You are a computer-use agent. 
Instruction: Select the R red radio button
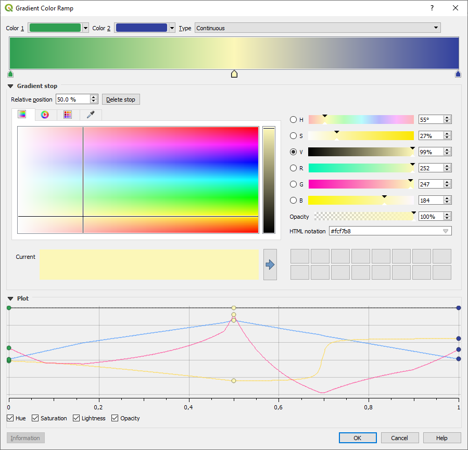[294, 168]
